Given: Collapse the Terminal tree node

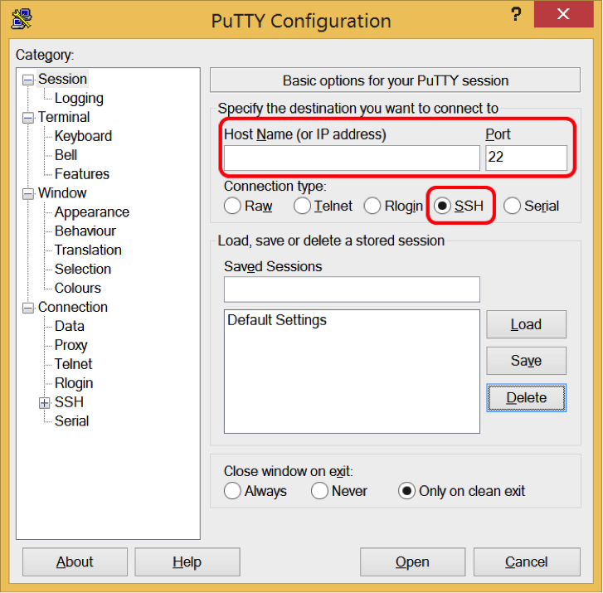Looking at the screenshot, I should coord(28,118).
